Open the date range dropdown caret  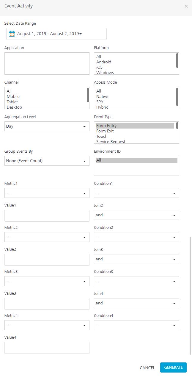[81, 34]
